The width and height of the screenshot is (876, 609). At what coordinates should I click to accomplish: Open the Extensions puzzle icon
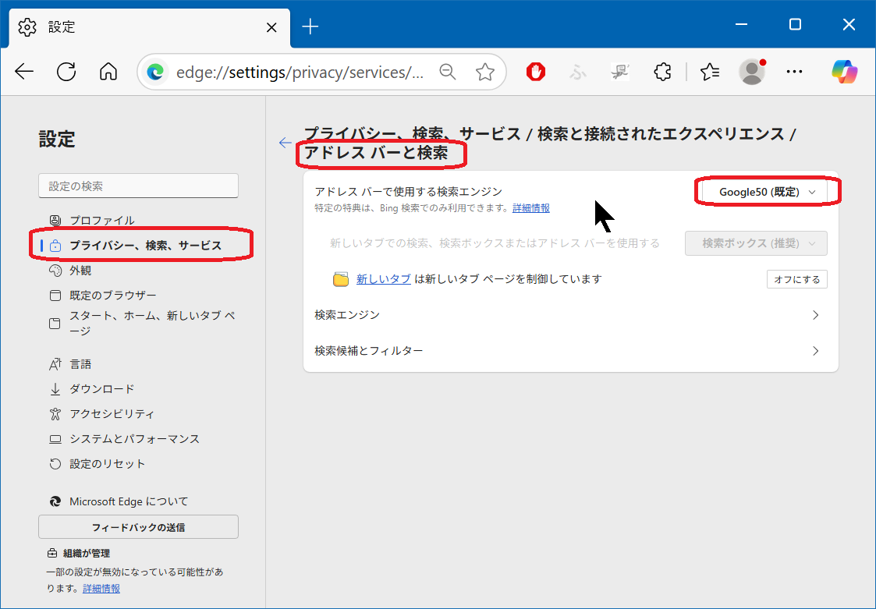[662, 73]
